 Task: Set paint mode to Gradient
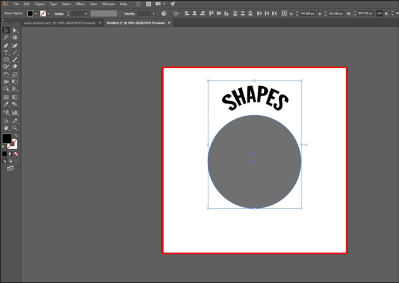point(10,154)
